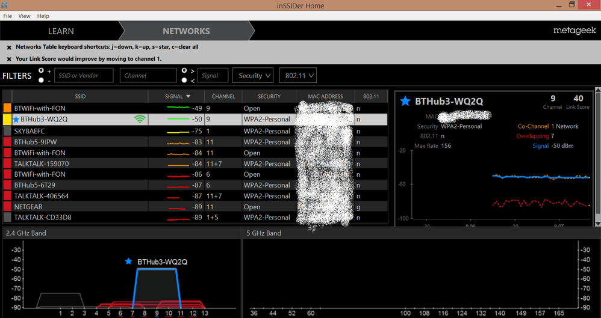This screenshot has width=601, height=318.
Task: Select the BTHub5-6T29 network row
Action: tap(195, 185)
